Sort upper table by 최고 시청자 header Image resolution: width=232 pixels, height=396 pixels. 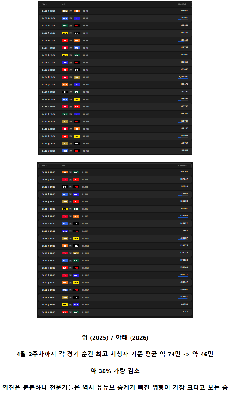tap(183, 5)
